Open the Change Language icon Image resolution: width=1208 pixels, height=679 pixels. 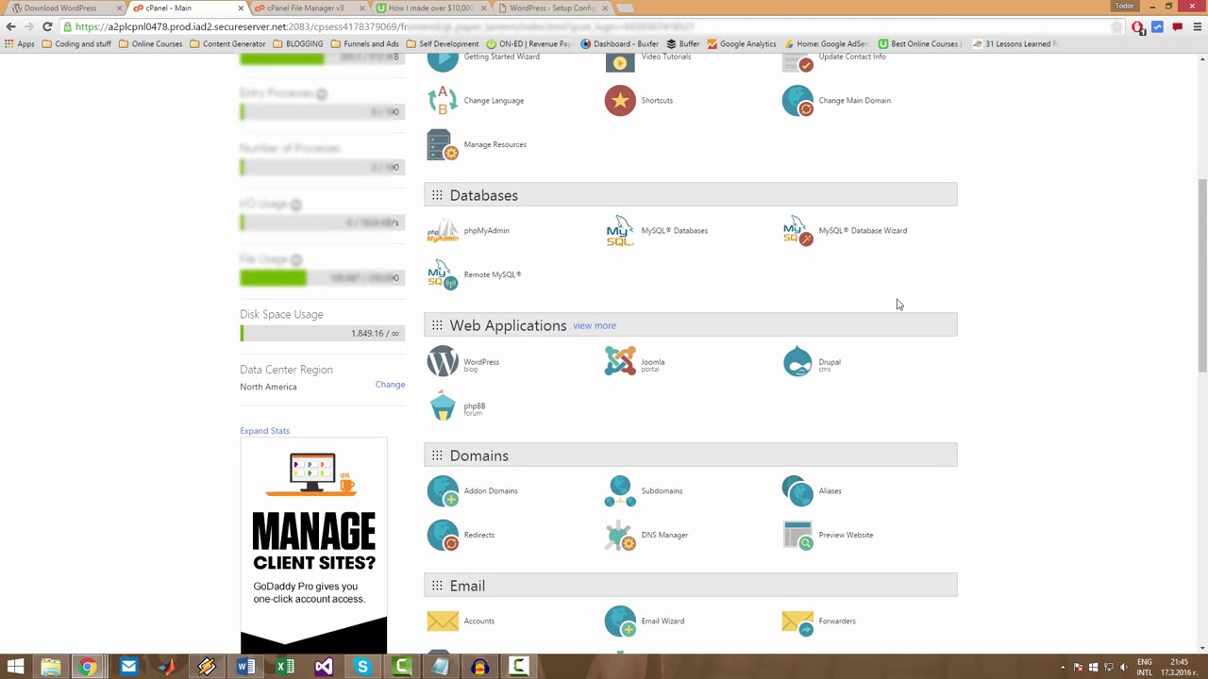(x=443, y=100)
